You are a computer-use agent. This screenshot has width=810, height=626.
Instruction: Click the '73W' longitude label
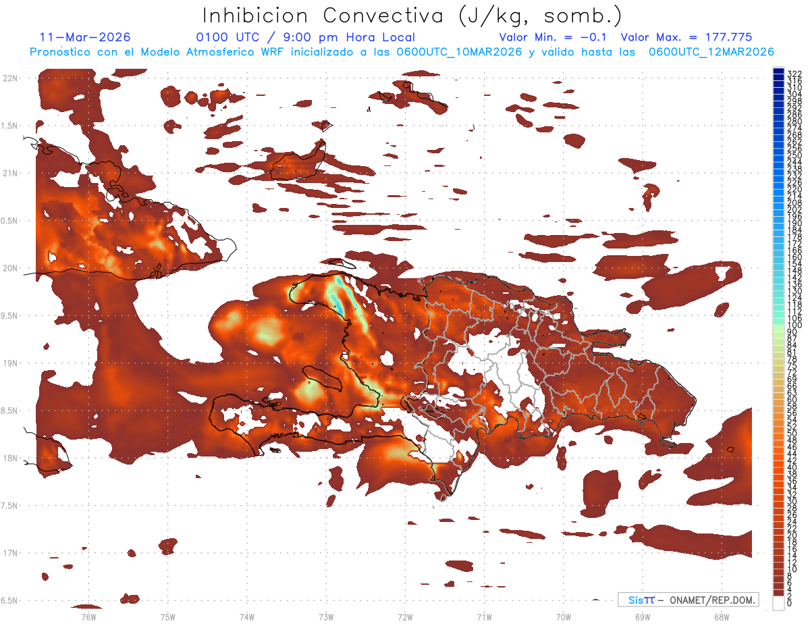tap(326, 617)
